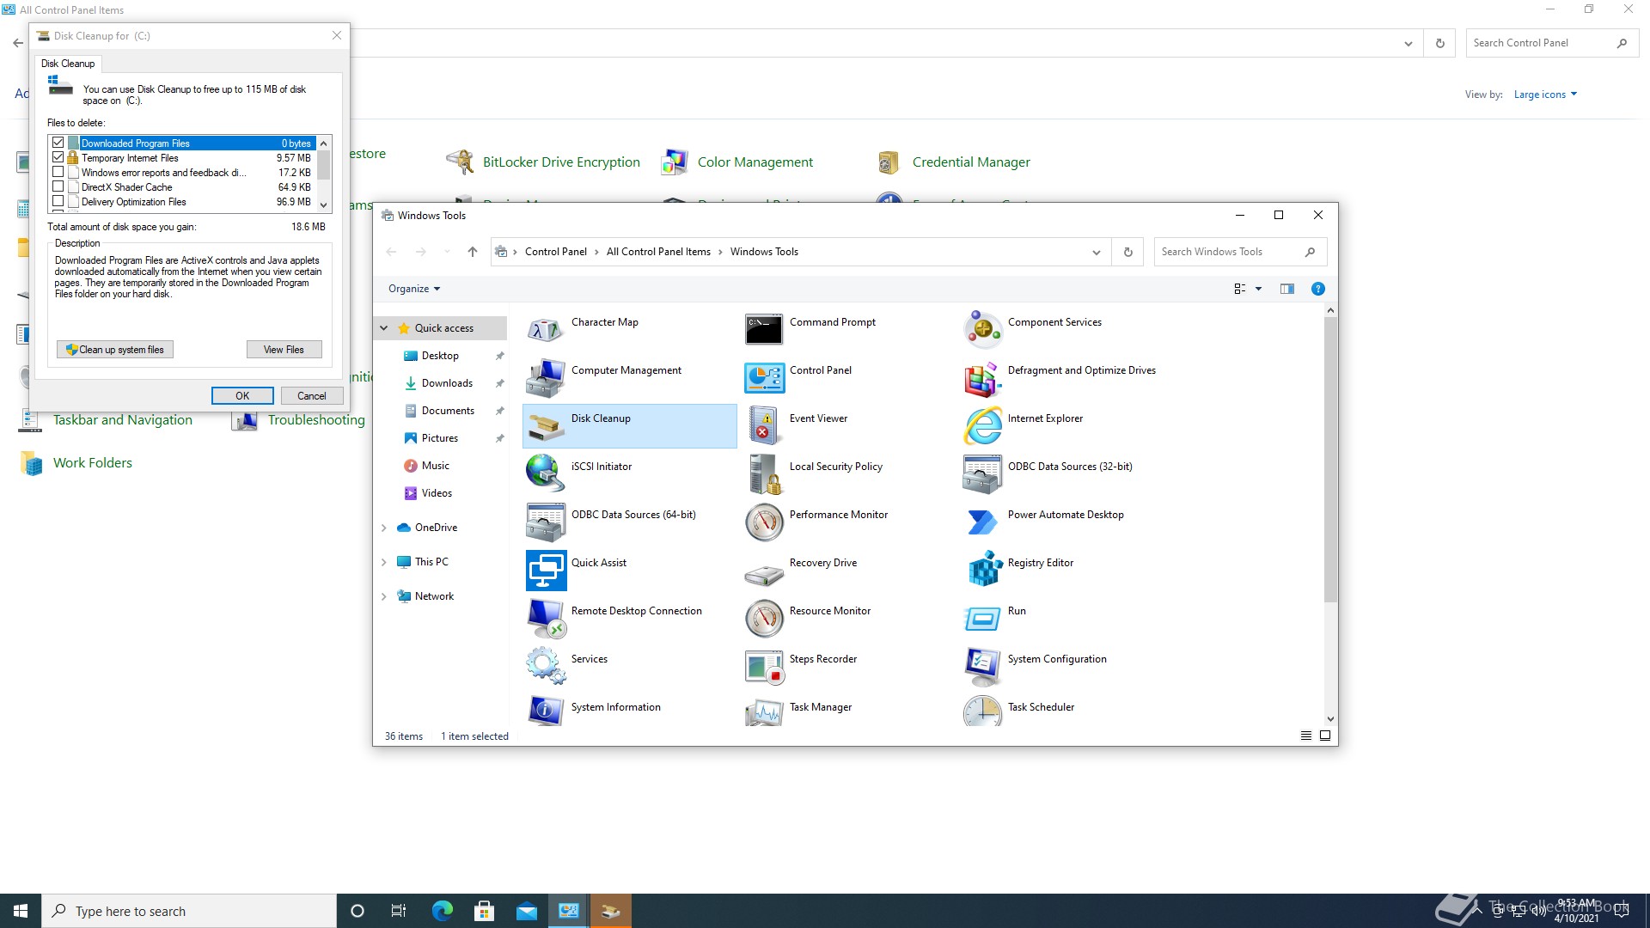
Task: Open Windows Tools address bar history dropdown
Action: click(x=1097, y=252)
